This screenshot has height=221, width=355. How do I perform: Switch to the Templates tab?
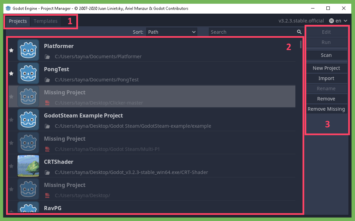(x=46, y=21)
